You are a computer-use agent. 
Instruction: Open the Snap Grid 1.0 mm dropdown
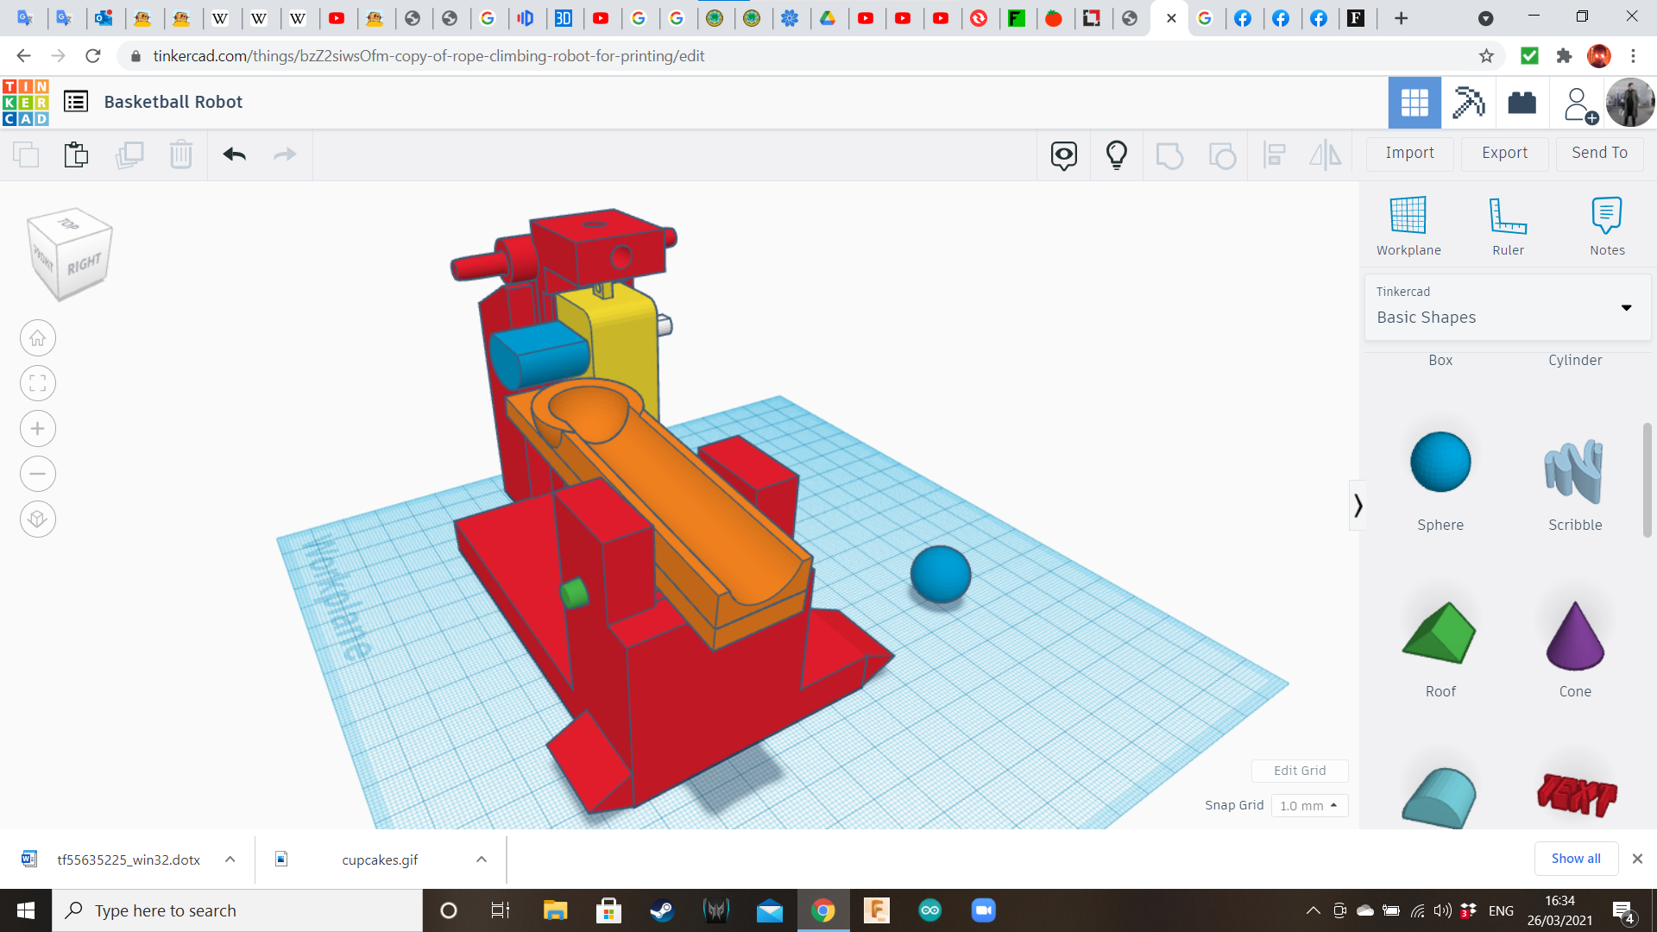(x=1308, y=805)
